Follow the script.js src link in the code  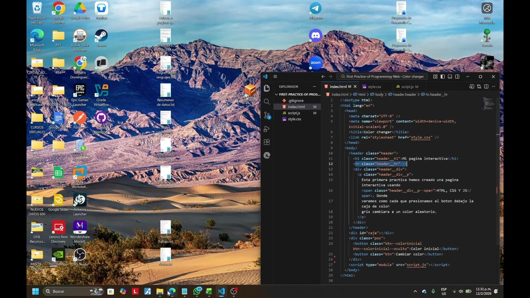pos(416,265)
